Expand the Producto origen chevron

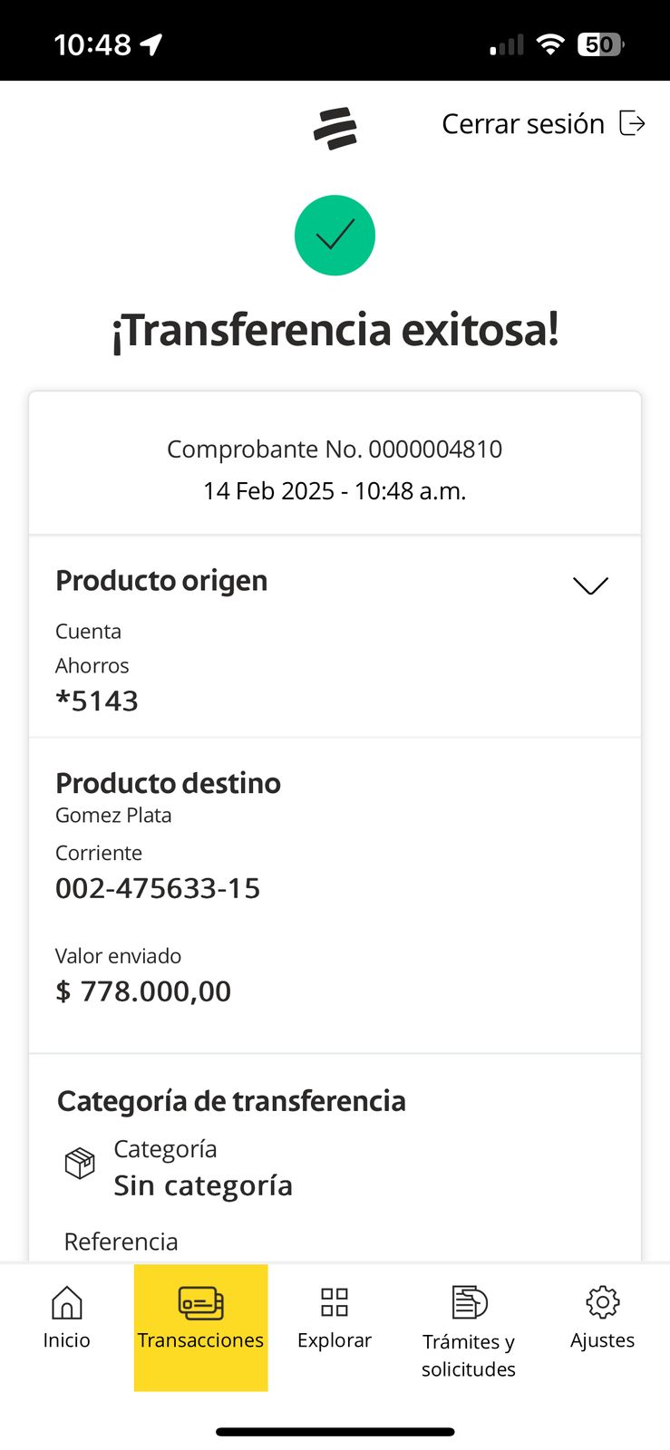(590, 585)
